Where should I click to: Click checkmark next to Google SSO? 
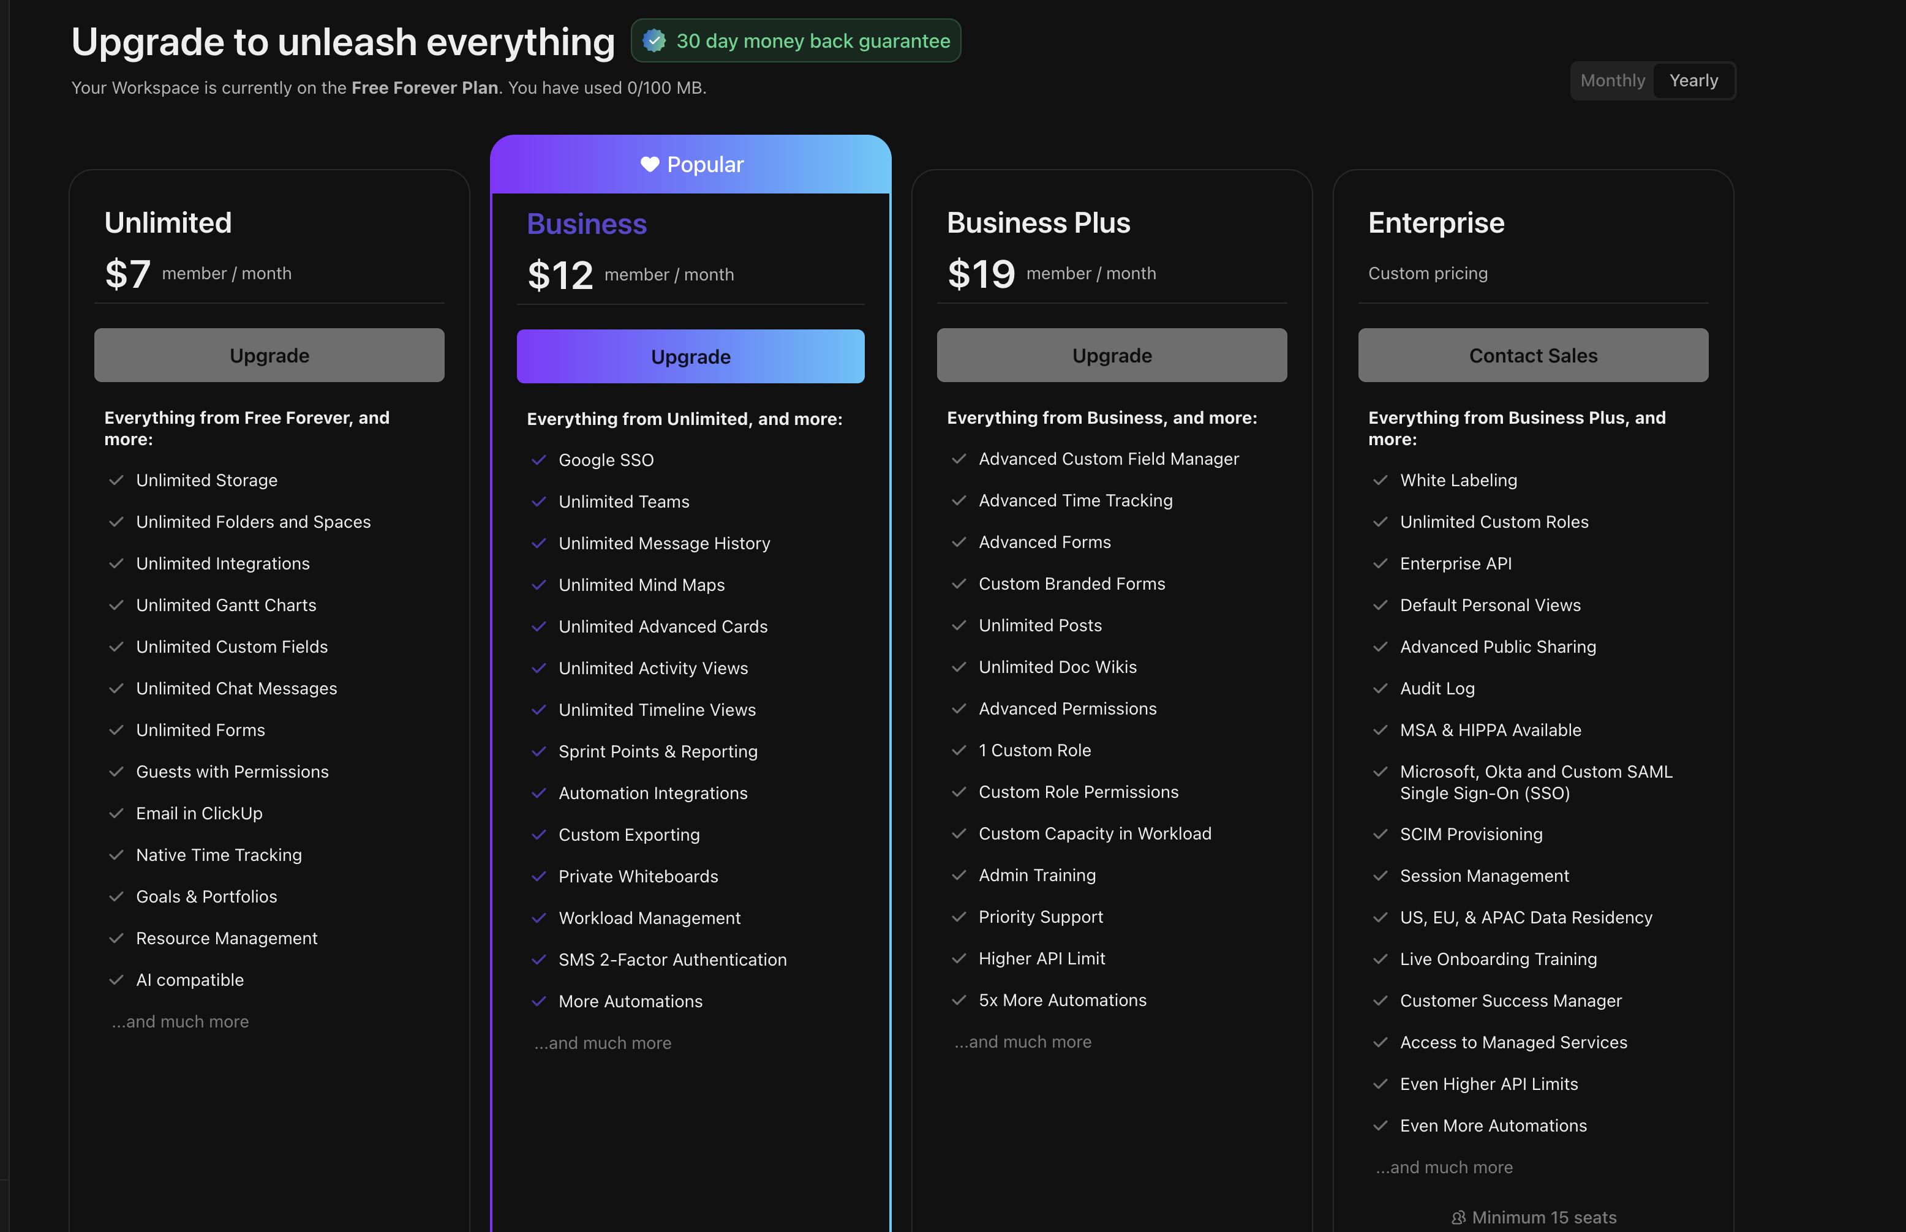pyautogui.click(x=538, y=460)
